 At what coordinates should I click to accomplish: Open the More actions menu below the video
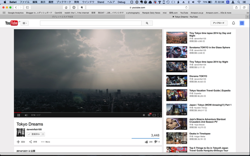[45, 142]
